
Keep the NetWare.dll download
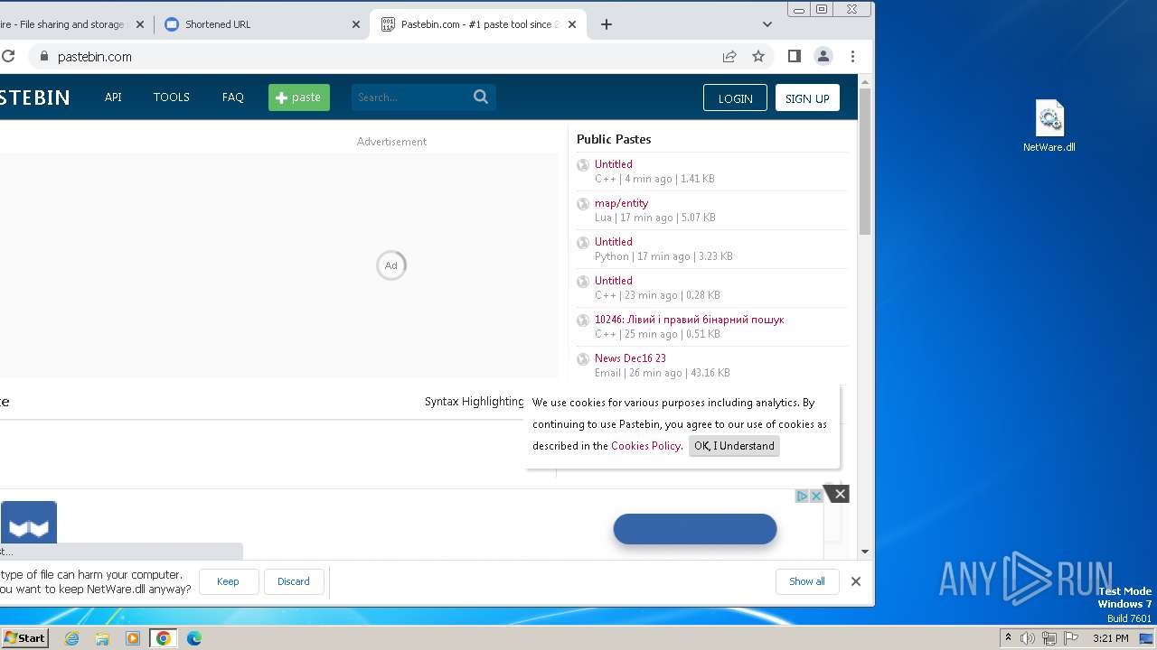228,581
